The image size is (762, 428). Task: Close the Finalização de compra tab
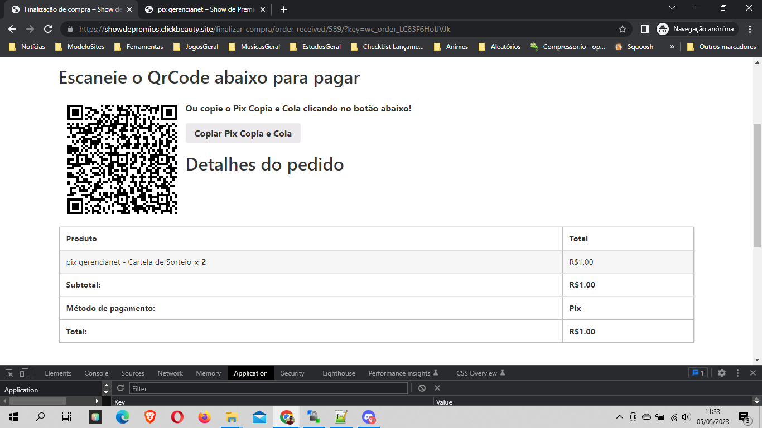click(x=129, y=9)
